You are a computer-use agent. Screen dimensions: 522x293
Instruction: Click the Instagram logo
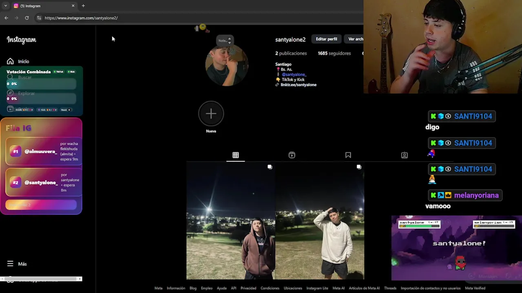[21, 40]
